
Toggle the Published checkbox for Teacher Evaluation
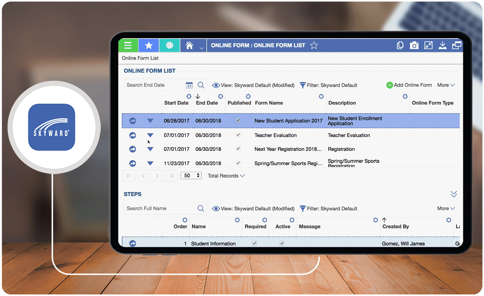click(x=238, y=135)
